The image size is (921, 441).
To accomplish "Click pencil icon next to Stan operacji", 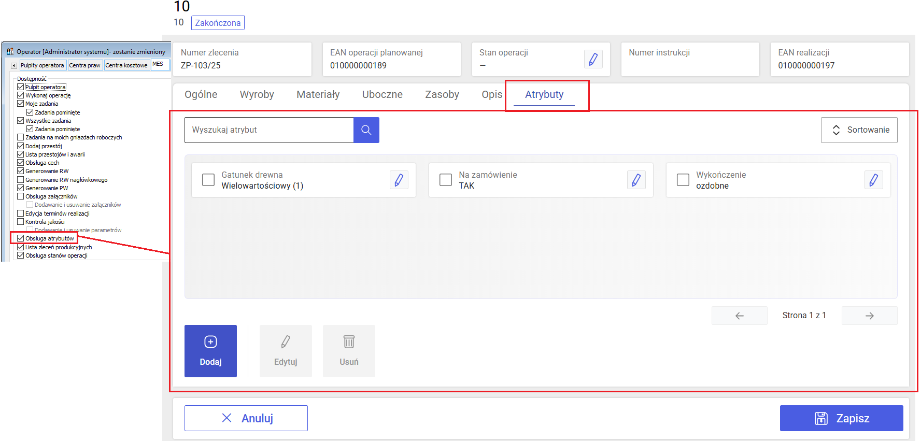I will [593, 59].
